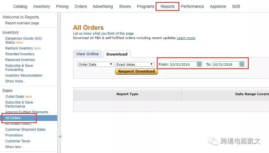Follow the Learn more link
The height and width of the screenshot is (153, 269).
[186, 38]
